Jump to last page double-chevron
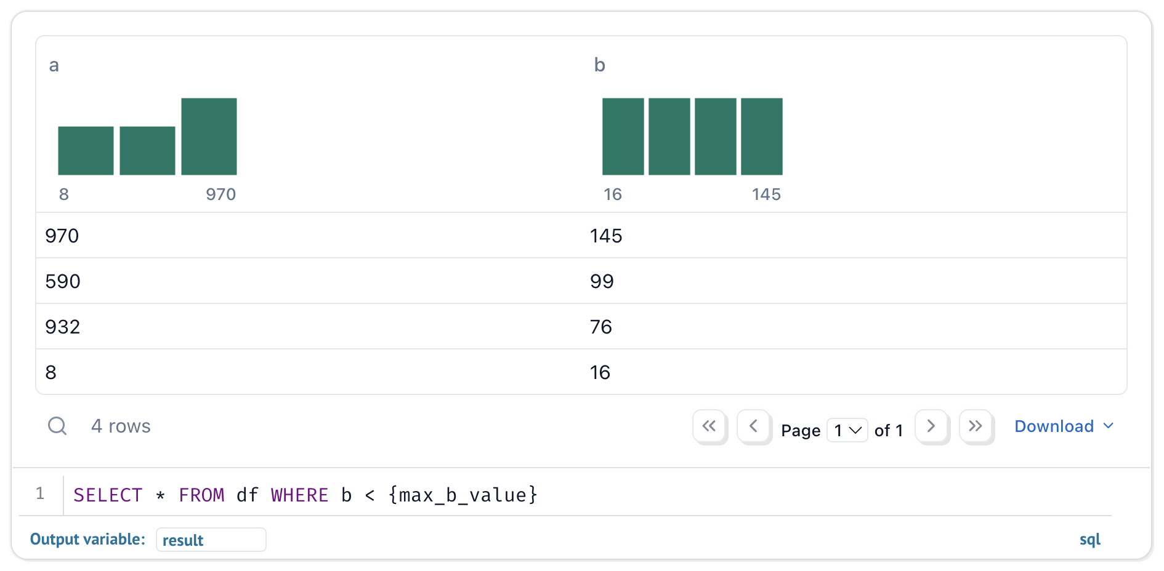Screen dimensions: 1164x571 pos(976,426)
